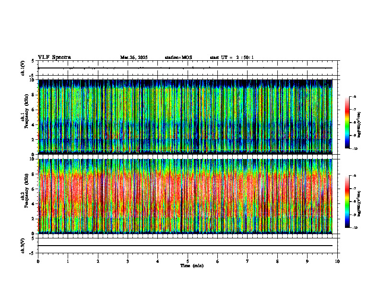Click the "5" tick on the time axis
Viewport: 380px width, 293px height.
point(188,261)
